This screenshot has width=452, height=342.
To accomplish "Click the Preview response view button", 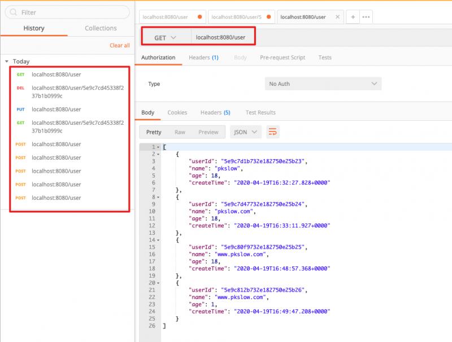I will click(208, 131).
